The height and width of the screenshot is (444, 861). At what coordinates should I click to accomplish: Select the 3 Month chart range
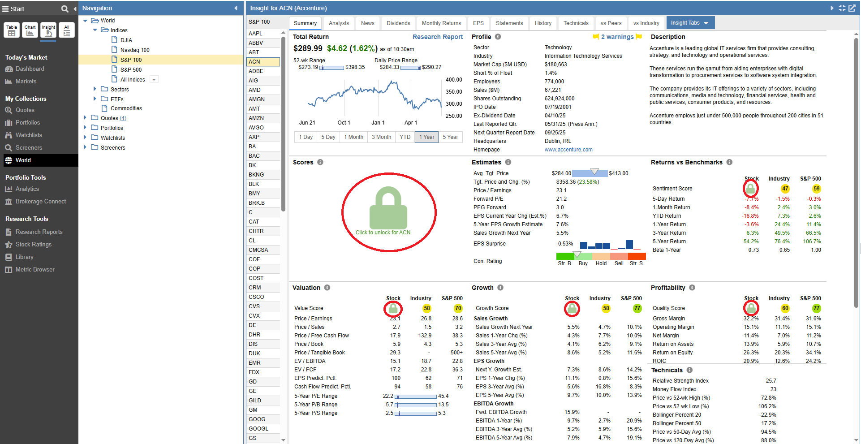[x=381, y=137]
